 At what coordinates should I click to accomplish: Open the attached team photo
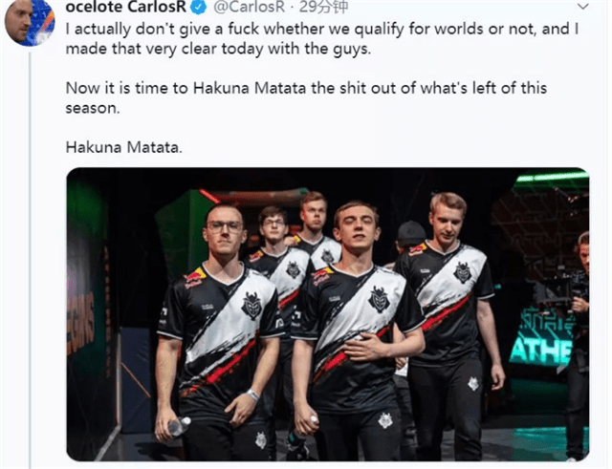point(328,314)
